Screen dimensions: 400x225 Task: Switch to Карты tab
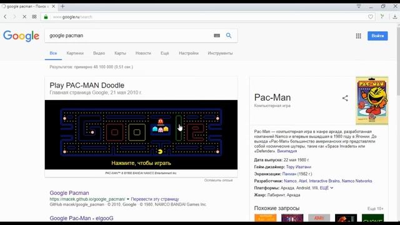[120, 53]
